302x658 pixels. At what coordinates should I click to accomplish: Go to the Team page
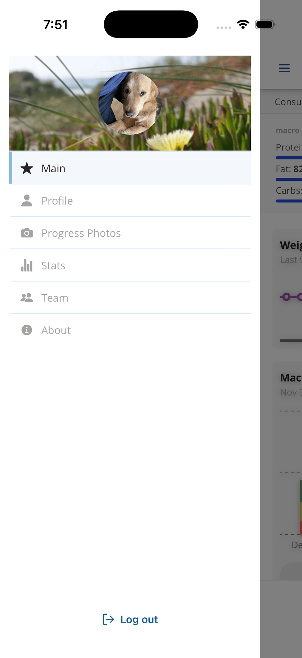click(55, 298)
